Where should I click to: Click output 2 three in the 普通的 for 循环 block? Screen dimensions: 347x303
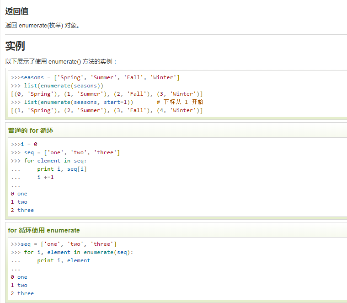(22, 210)
